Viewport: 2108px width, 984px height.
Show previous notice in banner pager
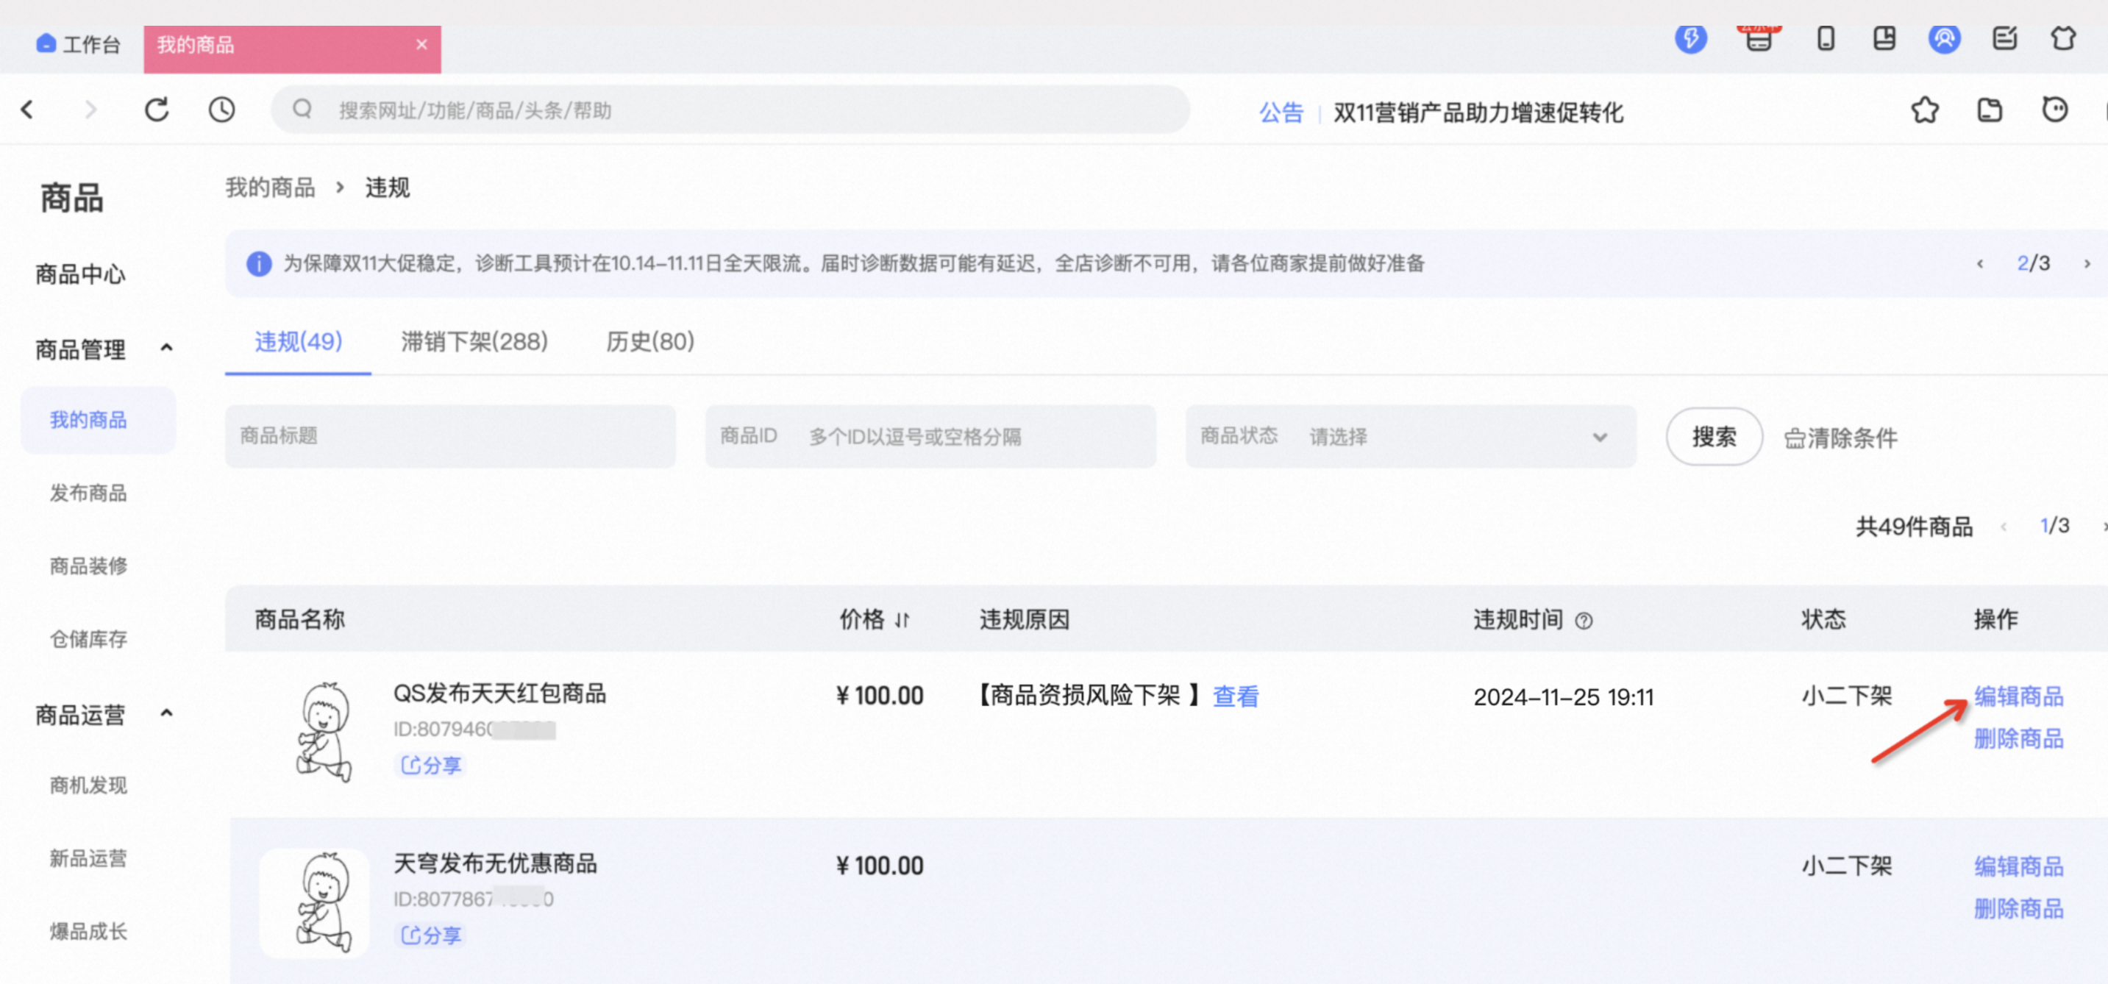point(1979,263)
